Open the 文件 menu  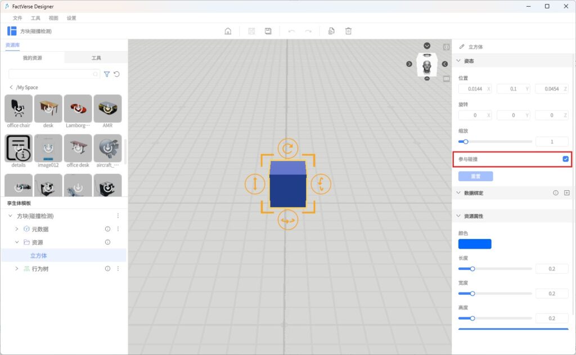pyautogui.click(x=17, y=18)
